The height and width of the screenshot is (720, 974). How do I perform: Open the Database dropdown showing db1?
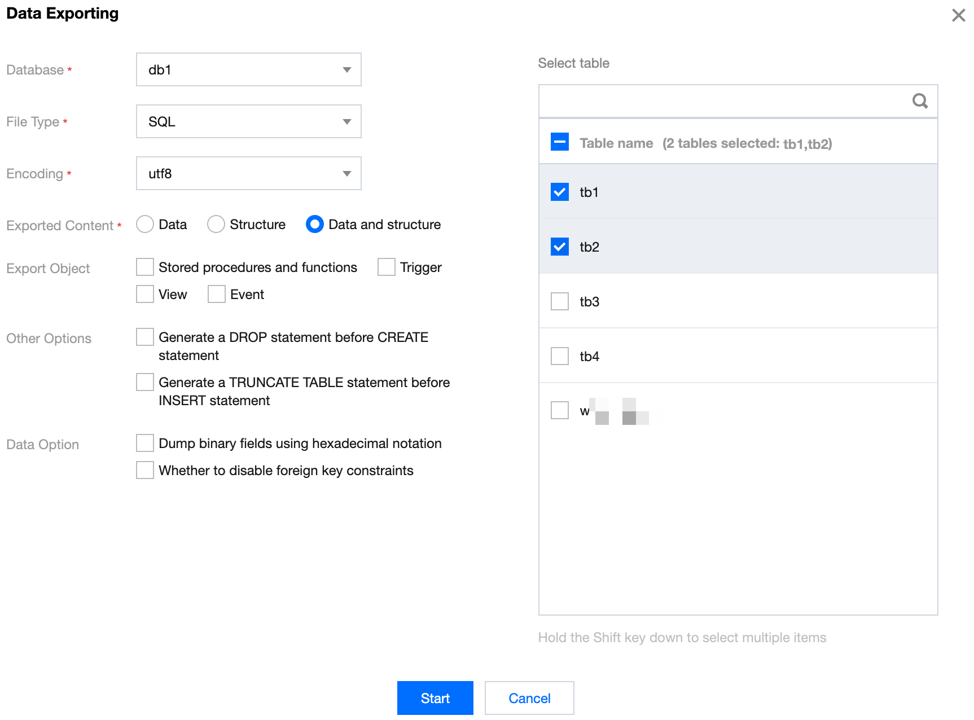pos(248,69)
